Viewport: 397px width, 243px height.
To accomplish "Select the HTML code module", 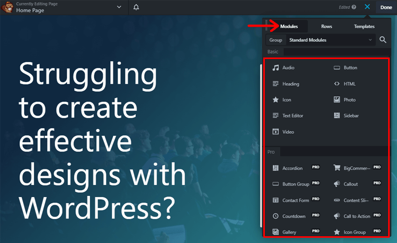I will (x=350, y=84).
